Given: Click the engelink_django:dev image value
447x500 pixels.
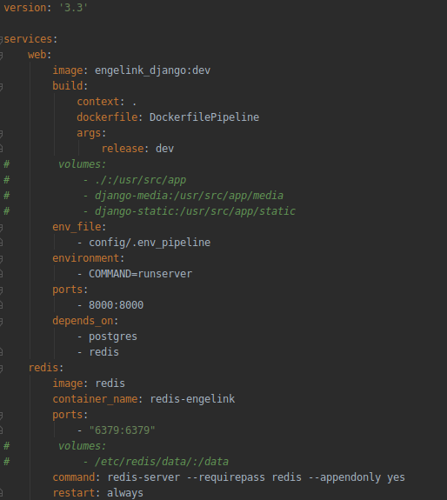Looking at the screenshot, I should (152, 70).
